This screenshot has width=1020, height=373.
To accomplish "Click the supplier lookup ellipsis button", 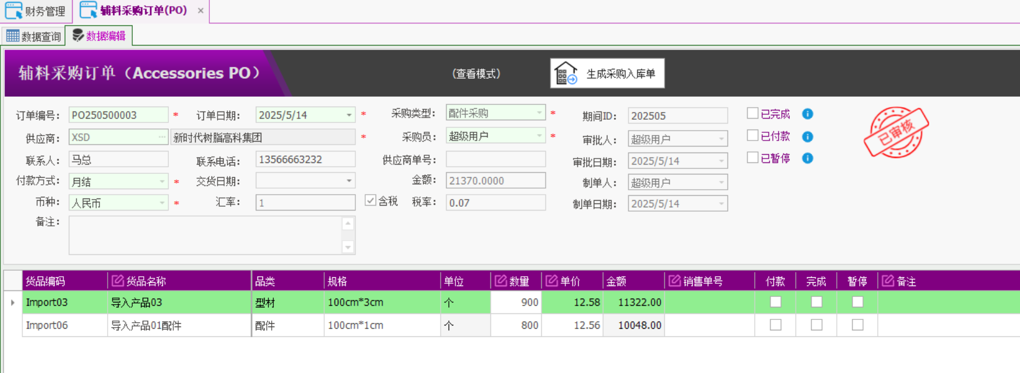I will [162, 137].
